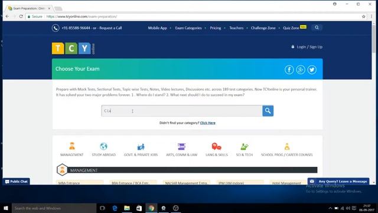Click the Windows taskbar search box
This screenshot has height=213, width=378.
[x=54, y=208]
